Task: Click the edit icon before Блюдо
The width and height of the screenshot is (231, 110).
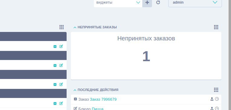Action: tap(75, 108)
